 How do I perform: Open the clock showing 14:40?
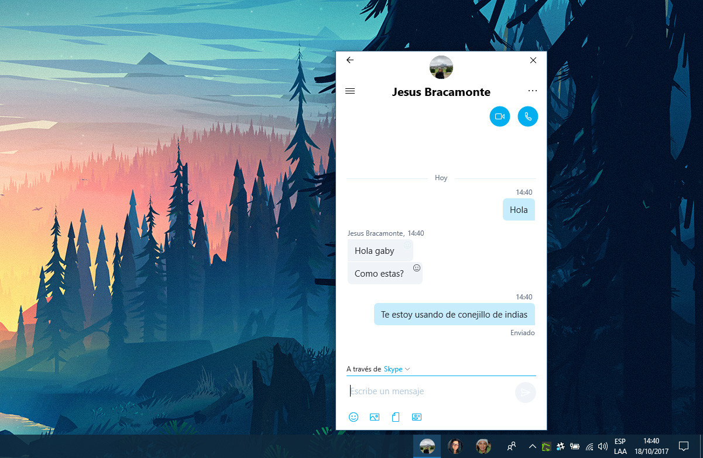[x=651, y=446]
